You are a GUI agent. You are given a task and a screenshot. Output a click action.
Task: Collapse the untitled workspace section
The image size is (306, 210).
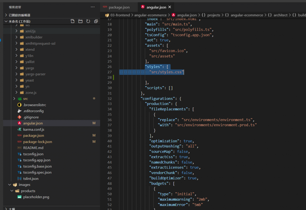pos(19,21)
